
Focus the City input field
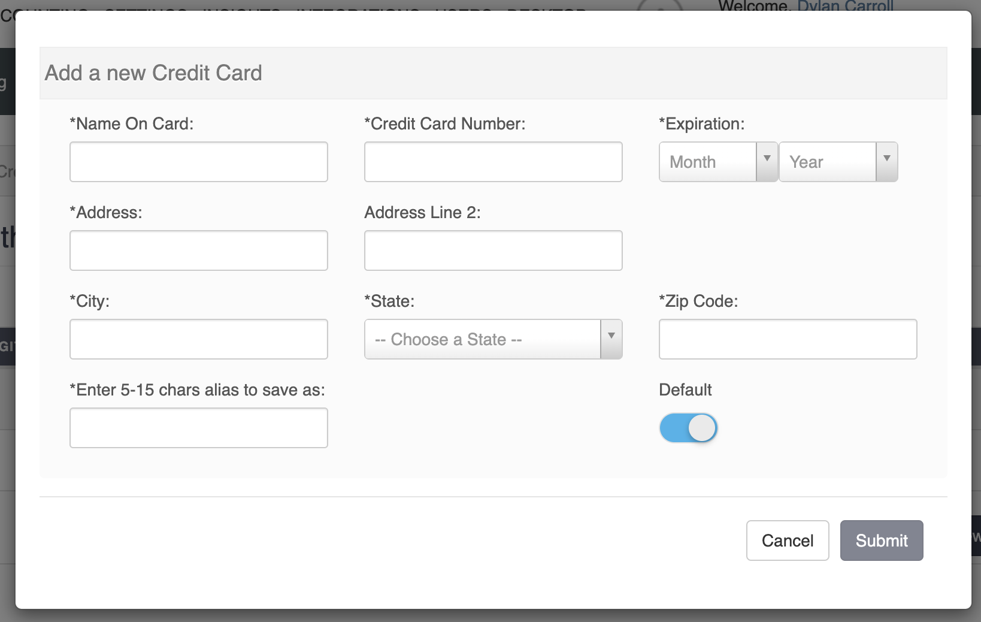pyautogui.click(x=199, y=339)
